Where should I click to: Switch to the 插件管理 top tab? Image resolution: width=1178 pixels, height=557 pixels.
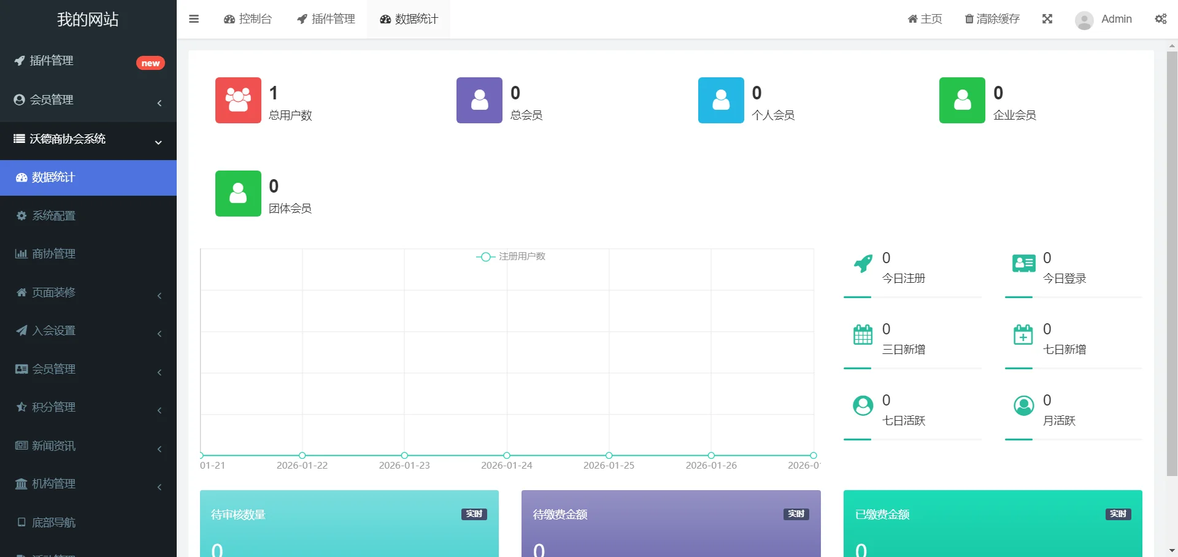(x=325, y=19)
